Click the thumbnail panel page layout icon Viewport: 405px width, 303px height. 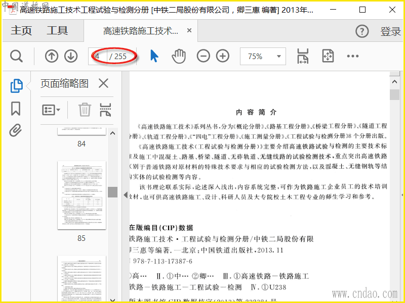click(105, 110)
